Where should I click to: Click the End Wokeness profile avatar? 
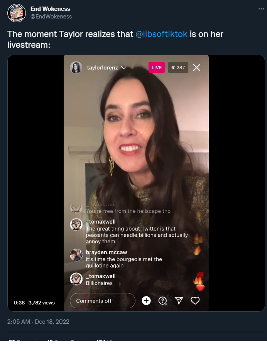tap(16, 13)
